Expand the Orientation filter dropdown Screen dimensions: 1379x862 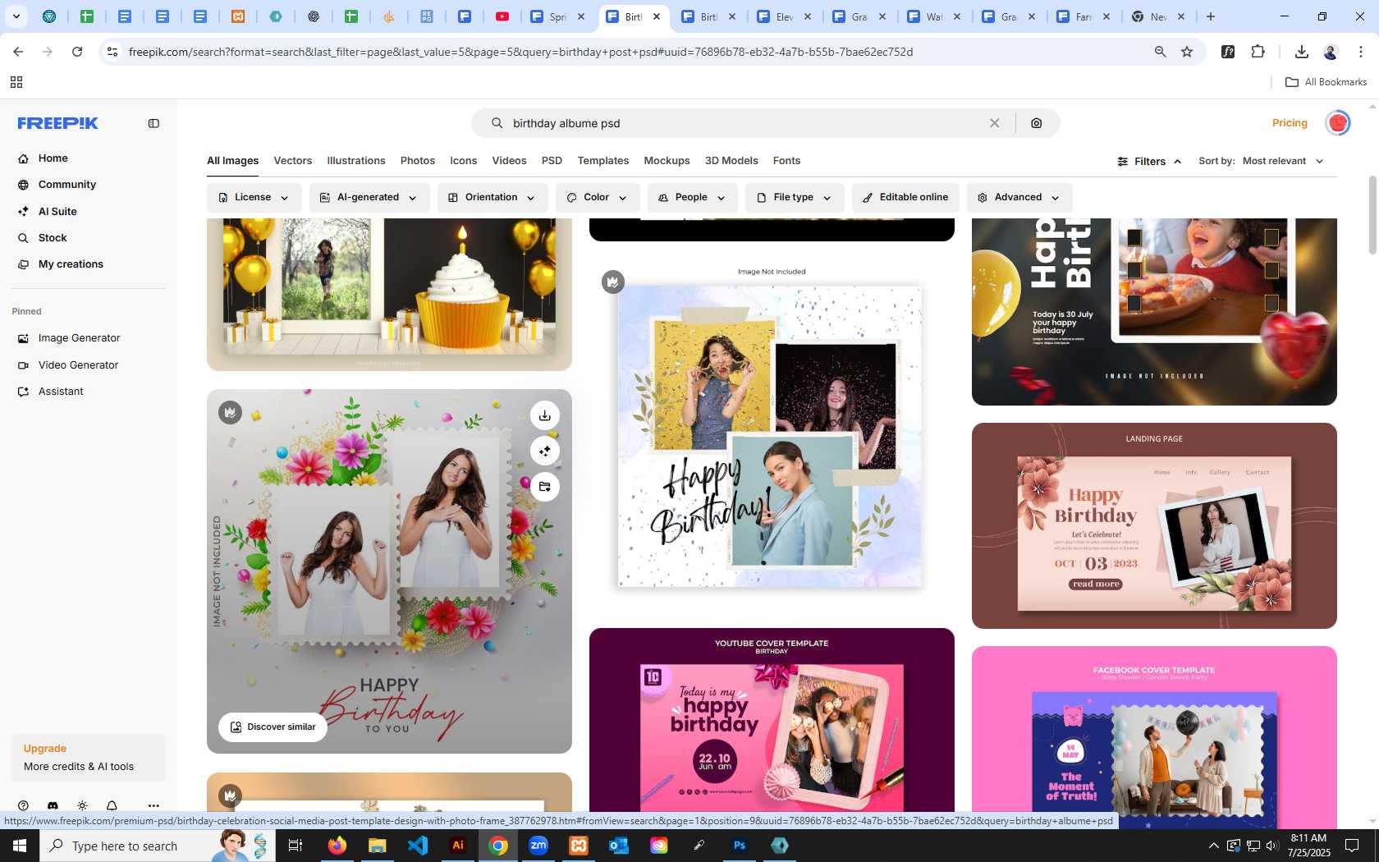point(492,198)
